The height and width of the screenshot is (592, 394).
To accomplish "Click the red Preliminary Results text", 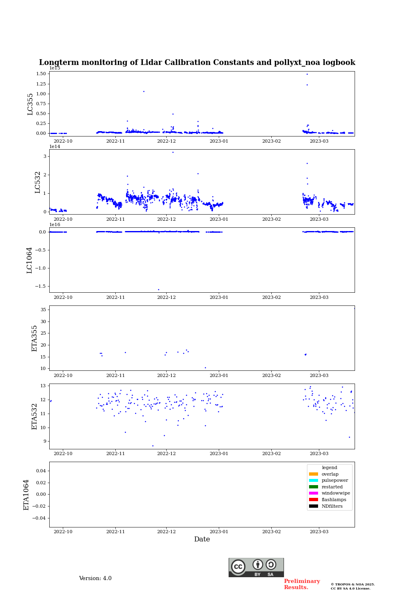I will pos(302,584).
